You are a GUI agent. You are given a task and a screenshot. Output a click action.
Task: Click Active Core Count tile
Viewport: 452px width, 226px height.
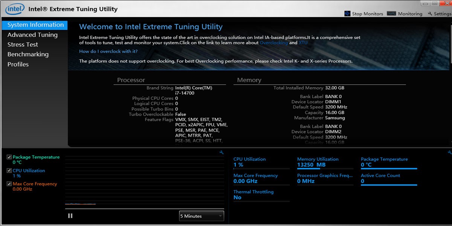[x=389, y=179]
